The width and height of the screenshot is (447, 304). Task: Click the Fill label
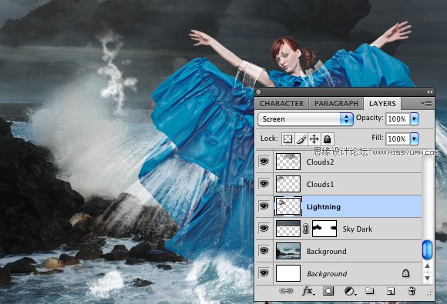pos(378,138)
